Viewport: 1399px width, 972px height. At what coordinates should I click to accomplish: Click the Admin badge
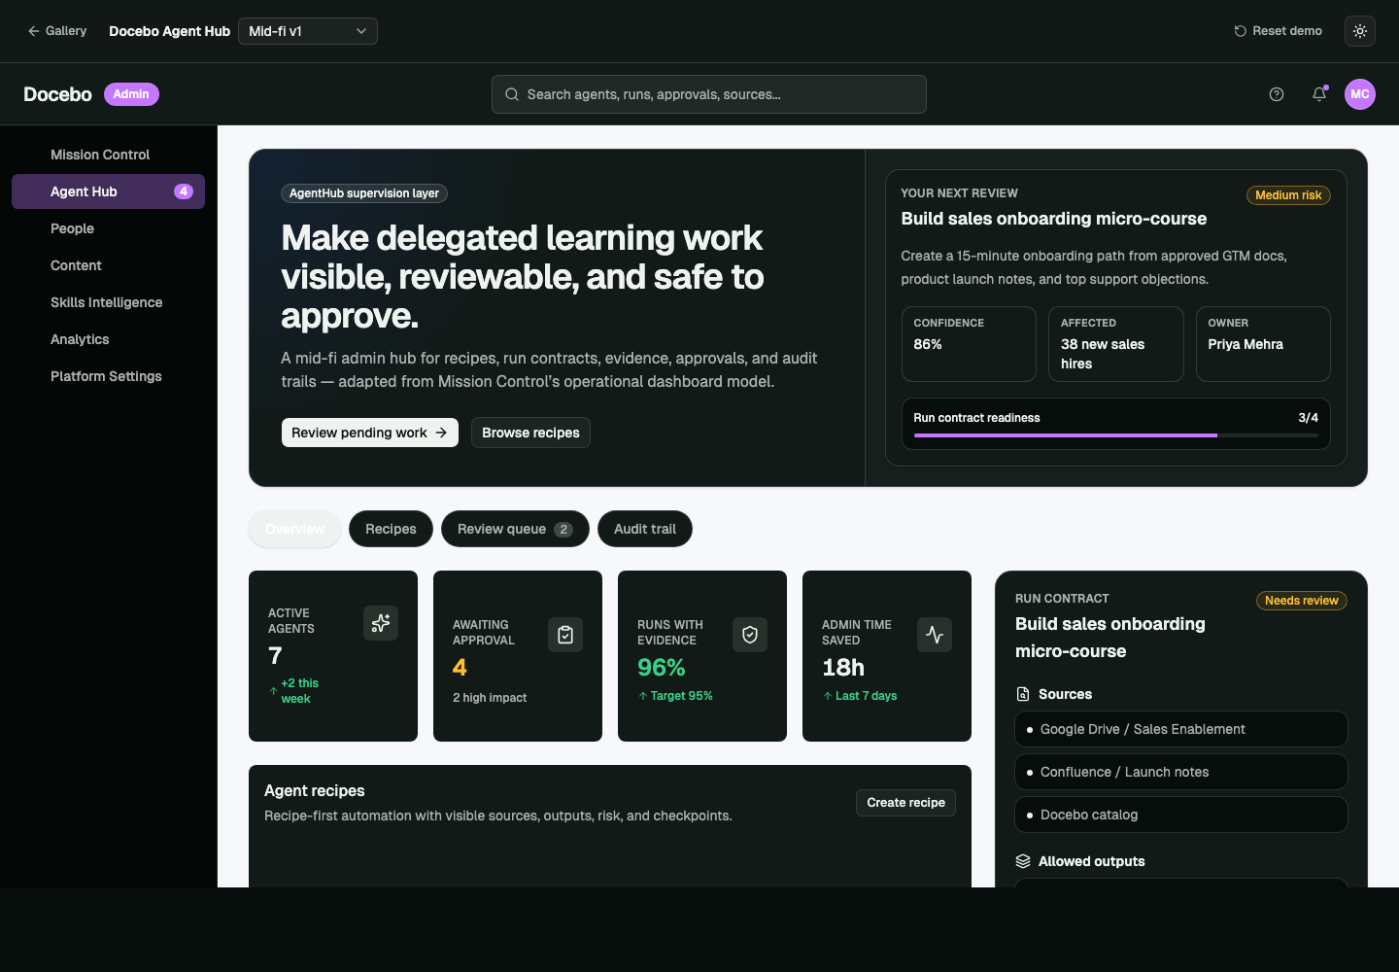[x=131, y=94]
